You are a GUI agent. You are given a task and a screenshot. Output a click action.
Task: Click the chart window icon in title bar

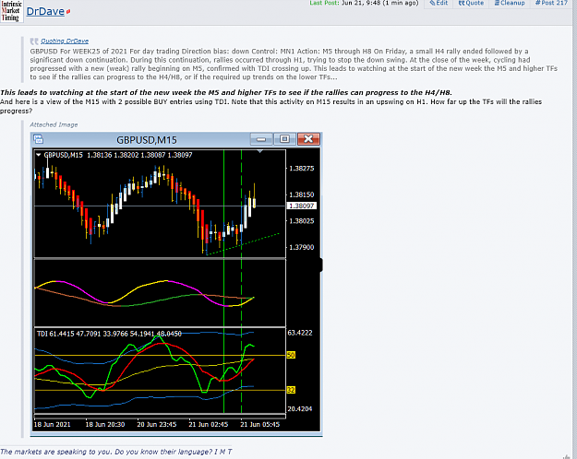(x=38, y=139)
